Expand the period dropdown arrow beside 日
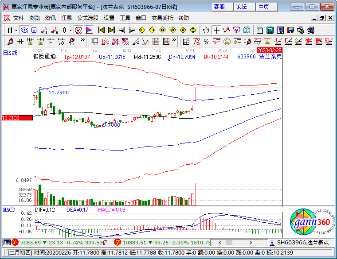The height and width of the screenshot is (259, 337). coord(16,30)
